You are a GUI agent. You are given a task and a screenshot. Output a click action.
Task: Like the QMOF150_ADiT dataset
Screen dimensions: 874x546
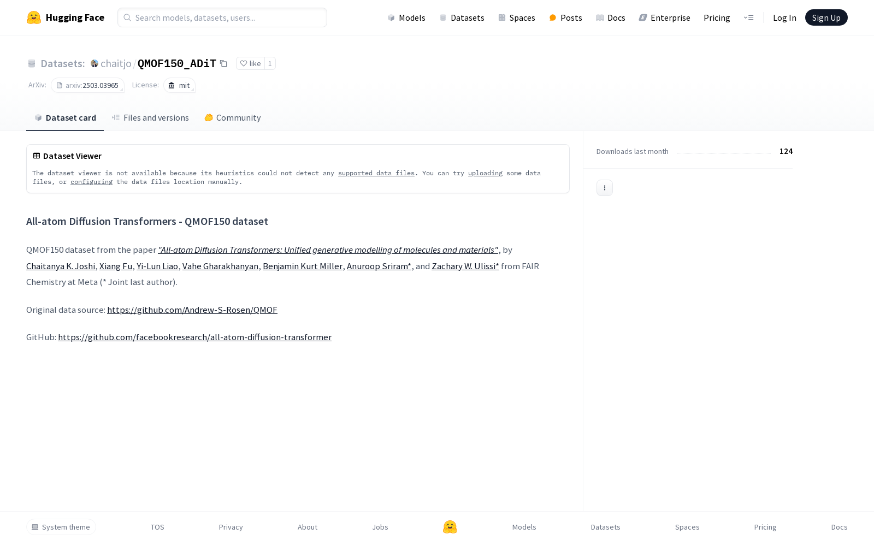point(251,63)
